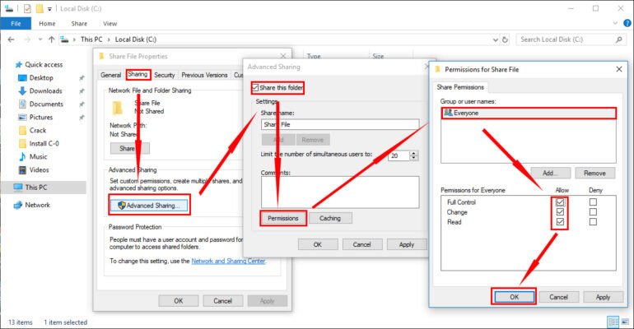
Task: Increase simultaneous users limit with up arrow
Action: [413, 152]
